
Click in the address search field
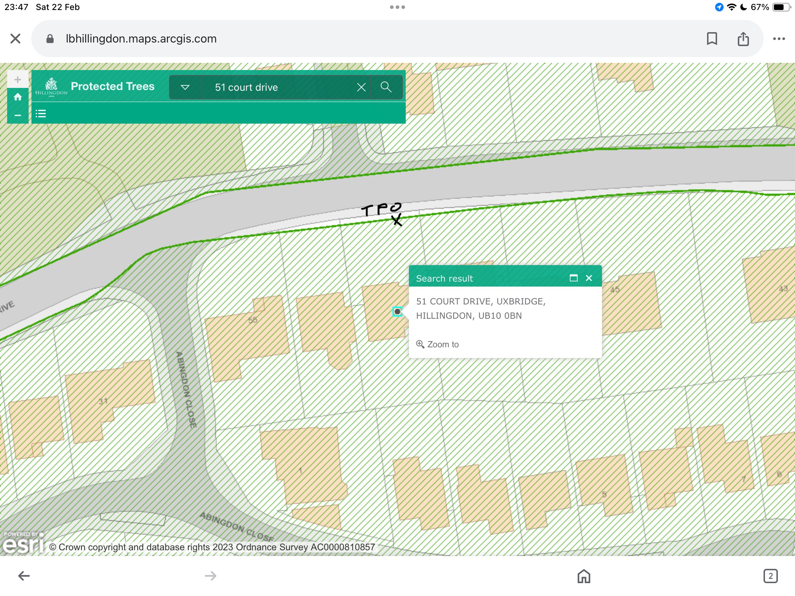[280, 87]
